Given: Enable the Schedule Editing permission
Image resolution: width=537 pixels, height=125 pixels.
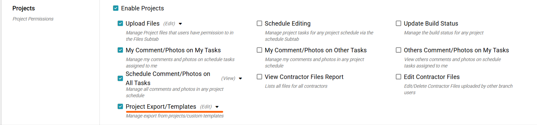Looking at the screenshot, I should (259, 23).
